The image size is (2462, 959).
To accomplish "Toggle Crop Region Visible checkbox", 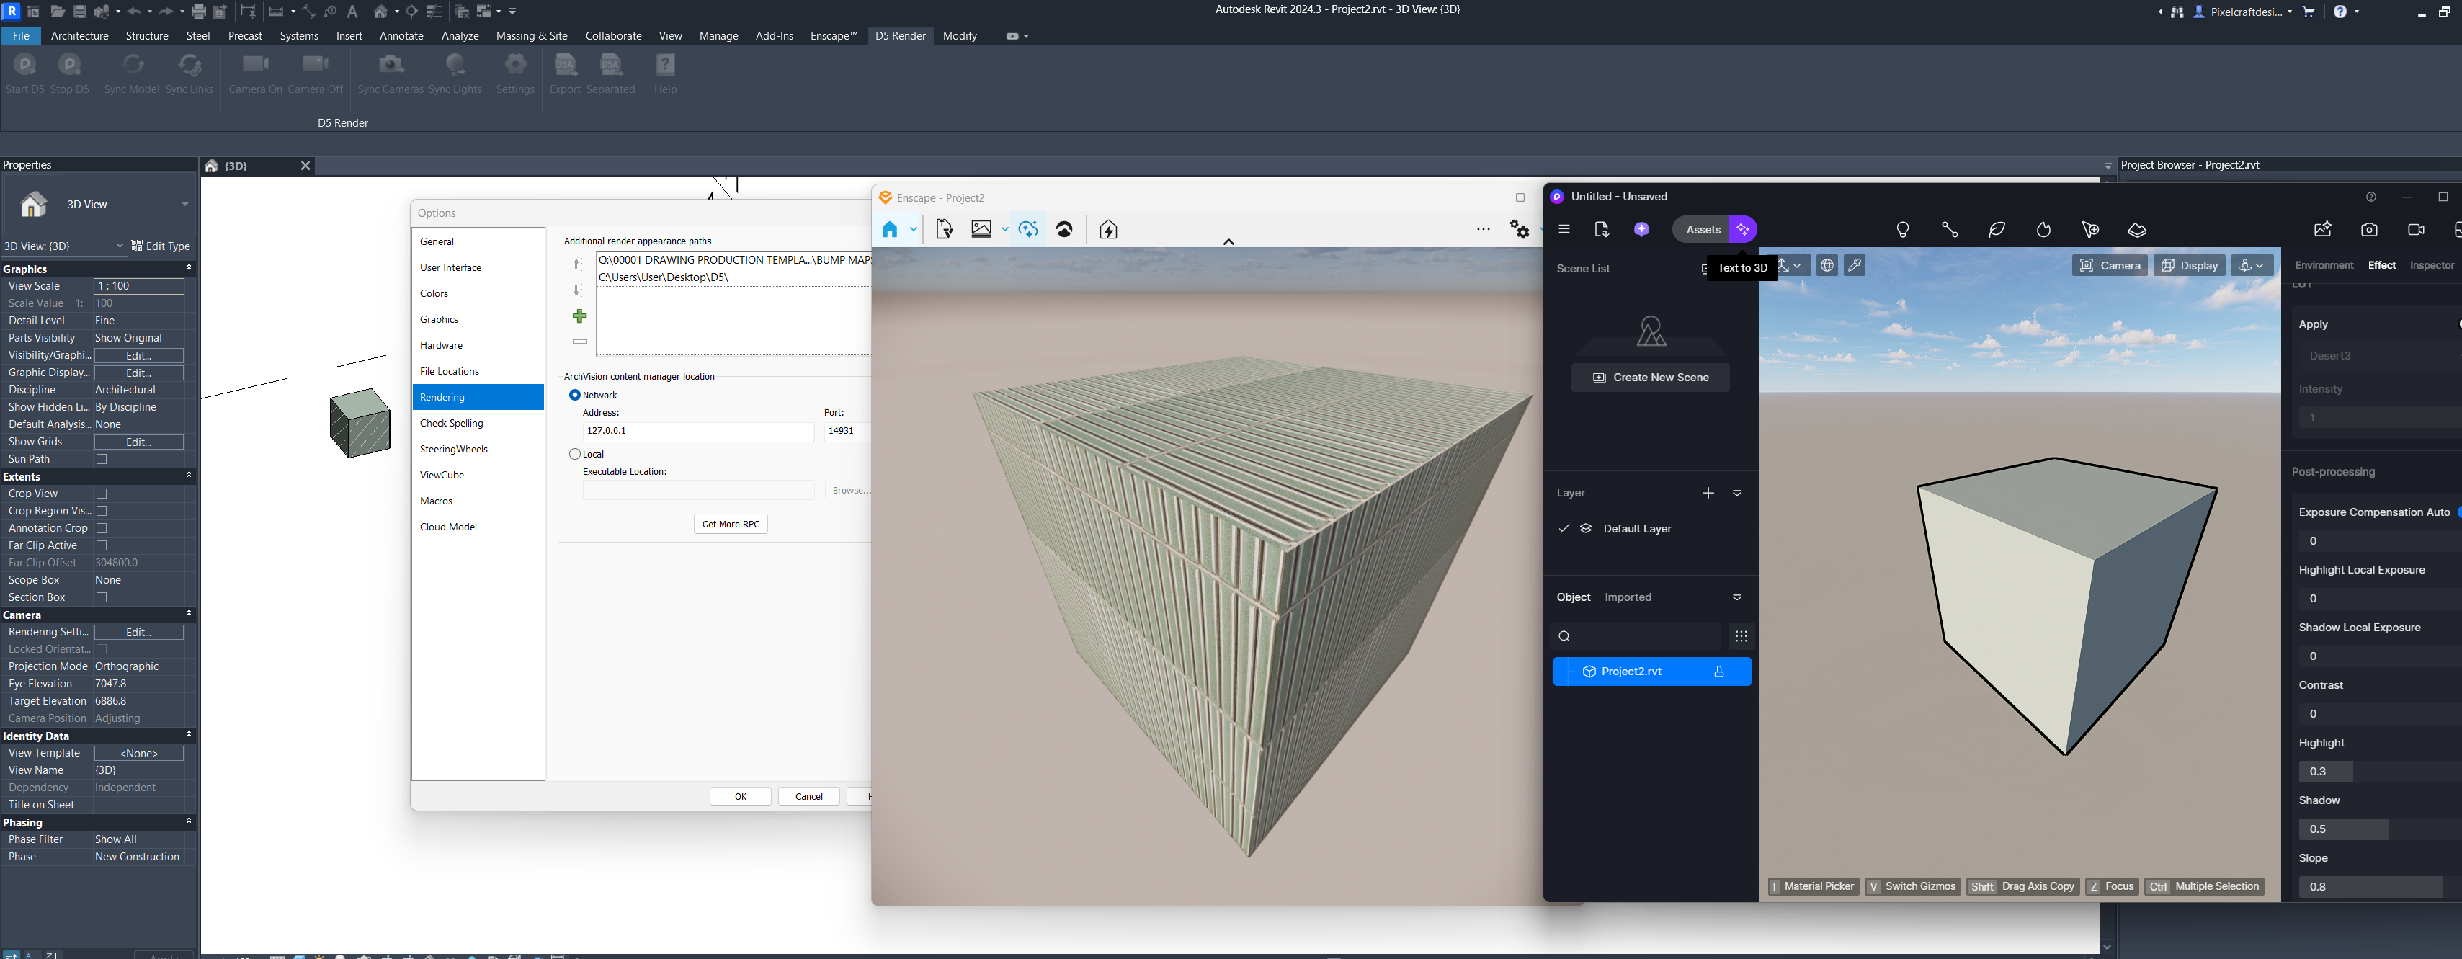I will tap(102, 511).
